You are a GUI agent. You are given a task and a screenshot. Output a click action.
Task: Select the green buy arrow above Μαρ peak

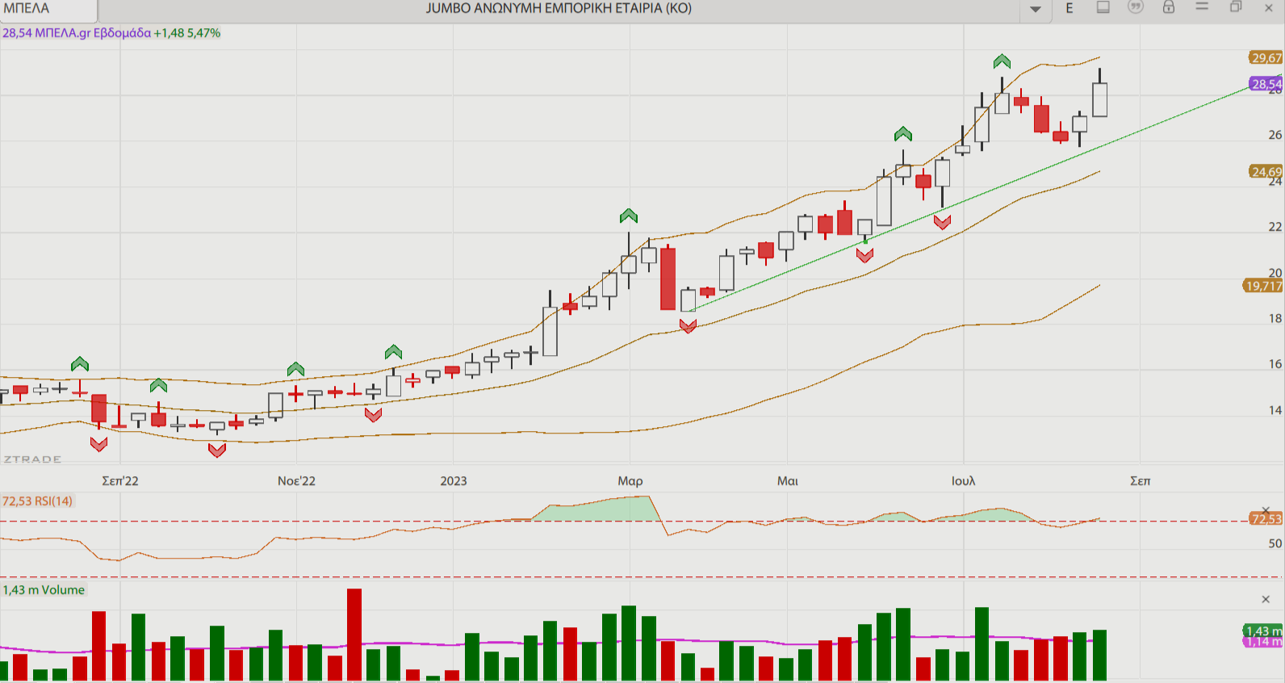629,216
